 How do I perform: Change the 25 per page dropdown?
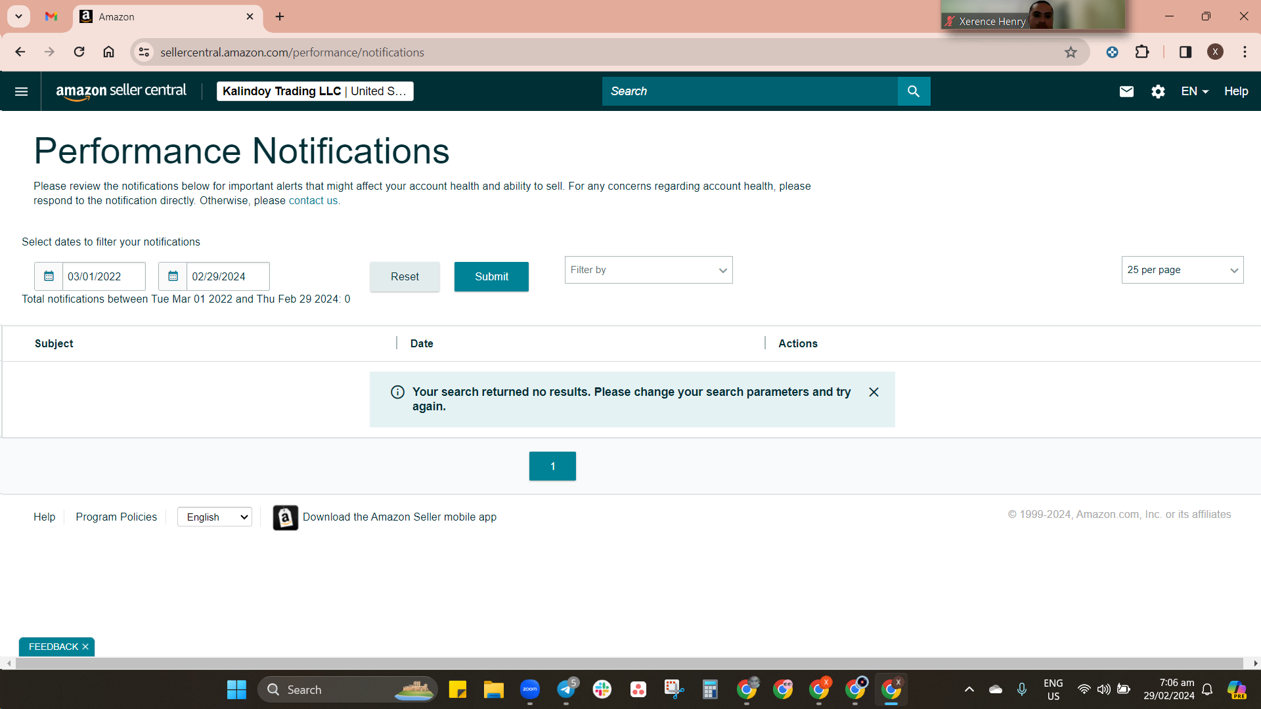pos(1182,270)
